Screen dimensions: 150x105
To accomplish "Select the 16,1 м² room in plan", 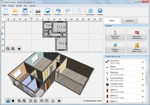I will coord(61,43).
